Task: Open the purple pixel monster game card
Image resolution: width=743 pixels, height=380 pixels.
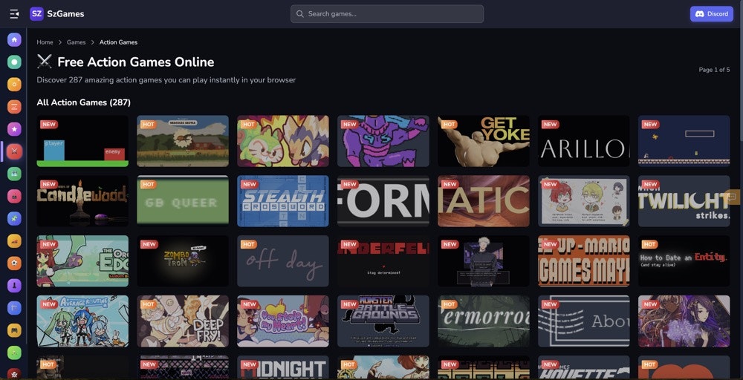Action: (383, 141)
